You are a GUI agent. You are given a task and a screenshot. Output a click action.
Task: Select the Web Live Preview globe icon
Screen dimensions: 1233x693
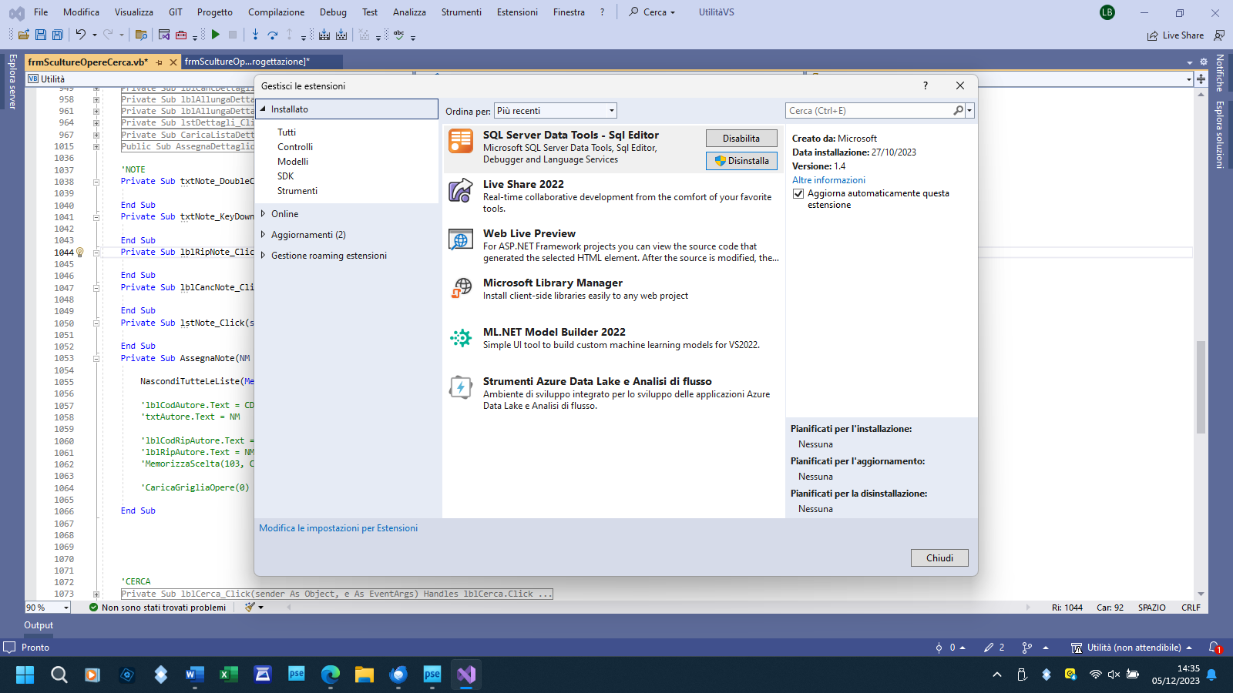[x=461, y=239]
